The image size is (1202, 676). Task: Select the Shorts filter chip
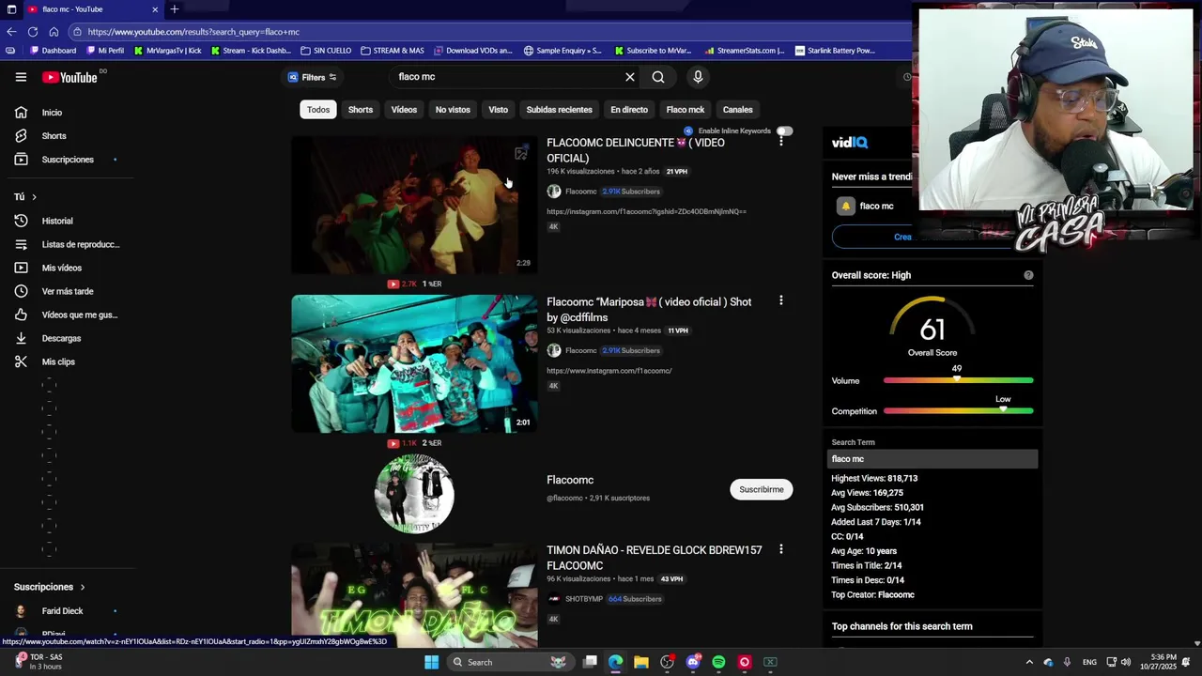[361, 110]
